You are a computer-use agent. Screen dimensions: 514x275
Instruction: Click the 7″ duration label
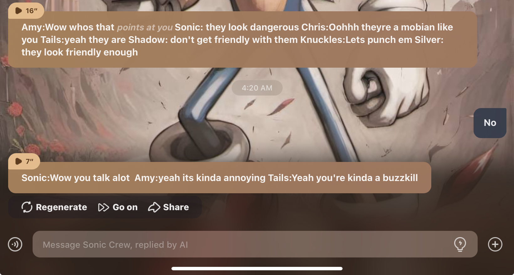click(29, 161)
